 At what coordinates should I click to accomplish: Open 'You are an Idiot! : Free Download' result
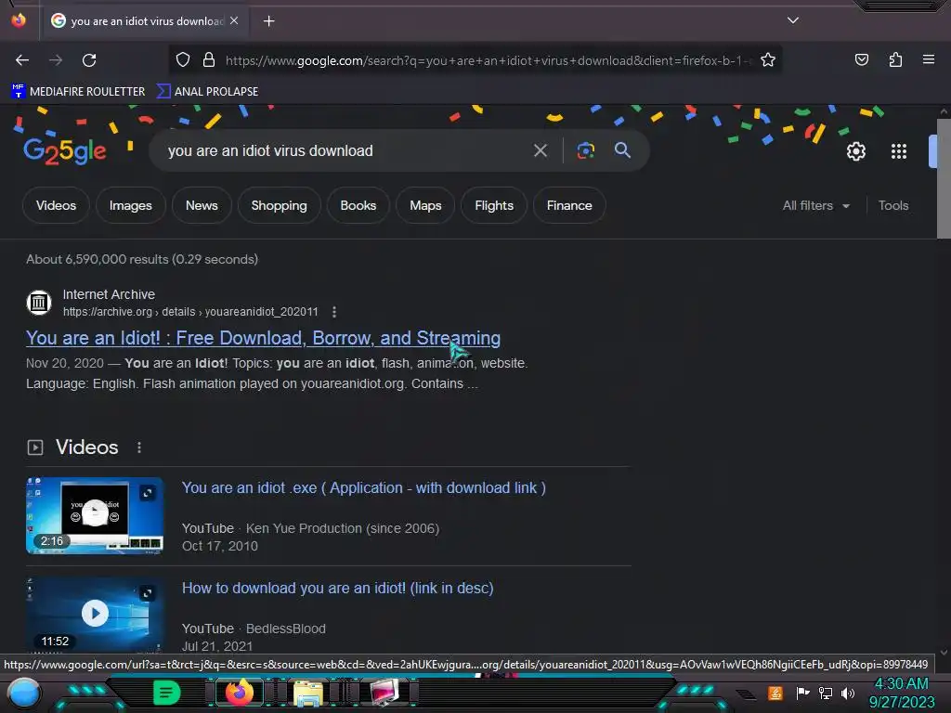pyautogui.click(x=263, y=338)
